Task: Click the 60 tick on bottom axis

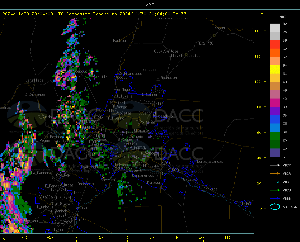Action: (x=152, y=238)
